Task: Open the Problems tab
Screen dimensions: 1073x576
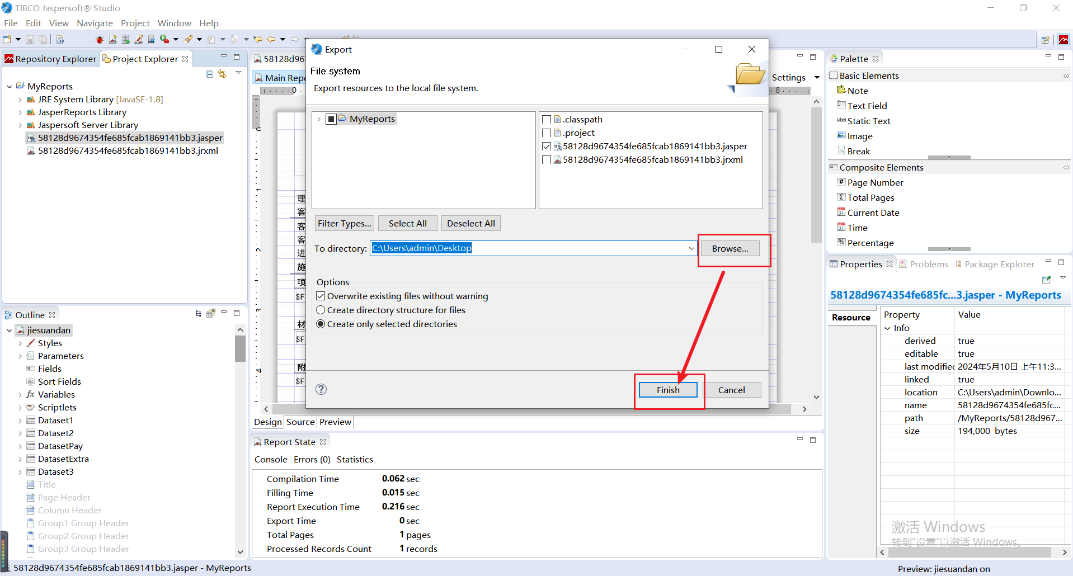Action: [x=924, y=264]
